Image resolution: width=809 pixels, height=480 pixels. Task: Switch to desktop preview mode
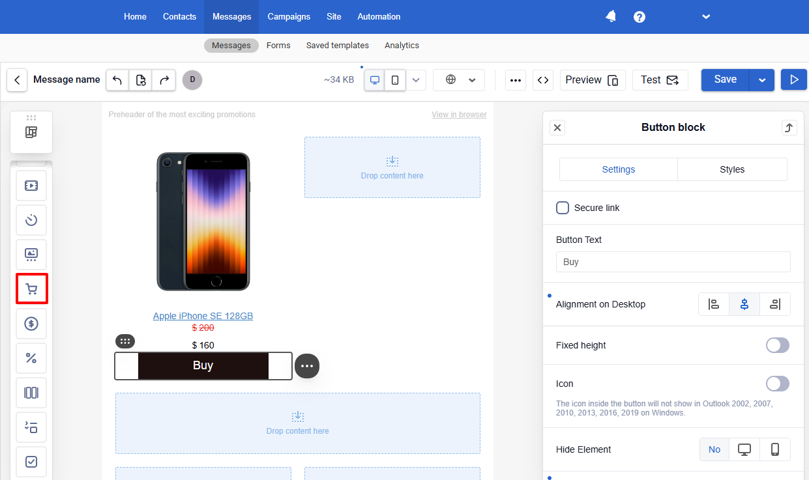coord(375,80)
